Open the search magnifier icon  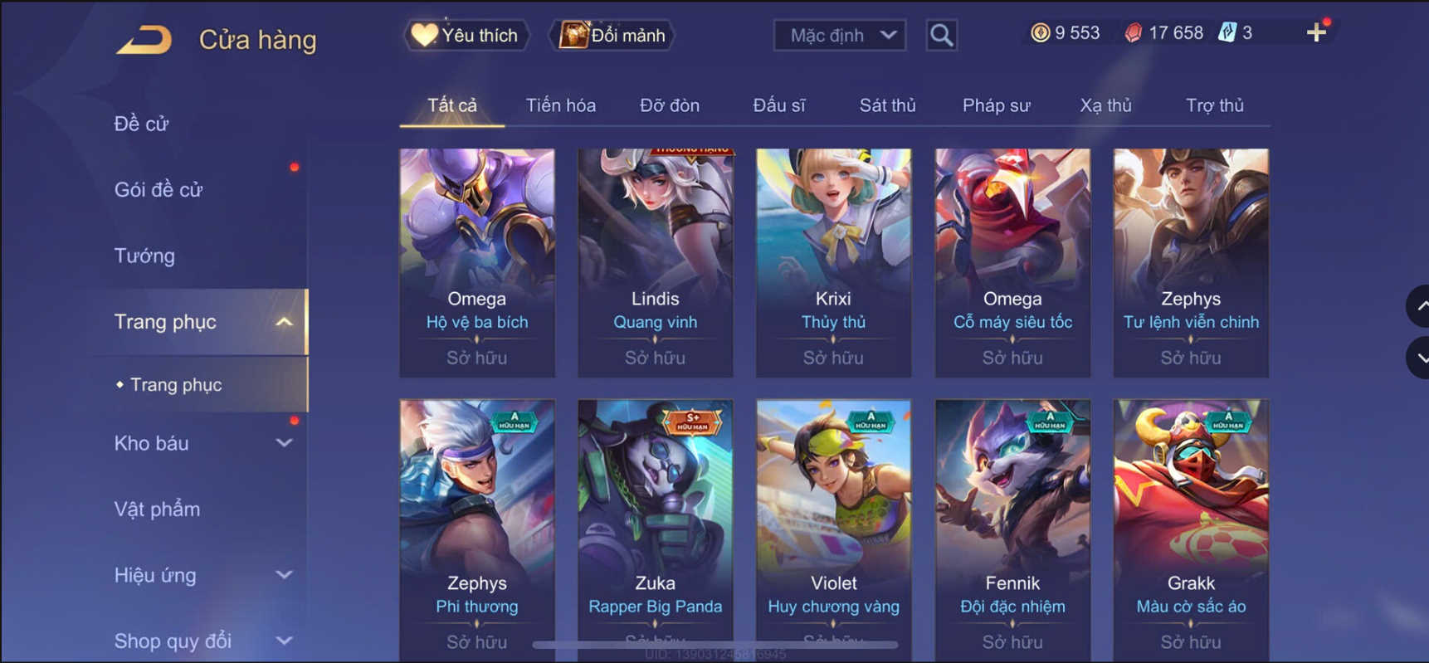tap(941, 35)
